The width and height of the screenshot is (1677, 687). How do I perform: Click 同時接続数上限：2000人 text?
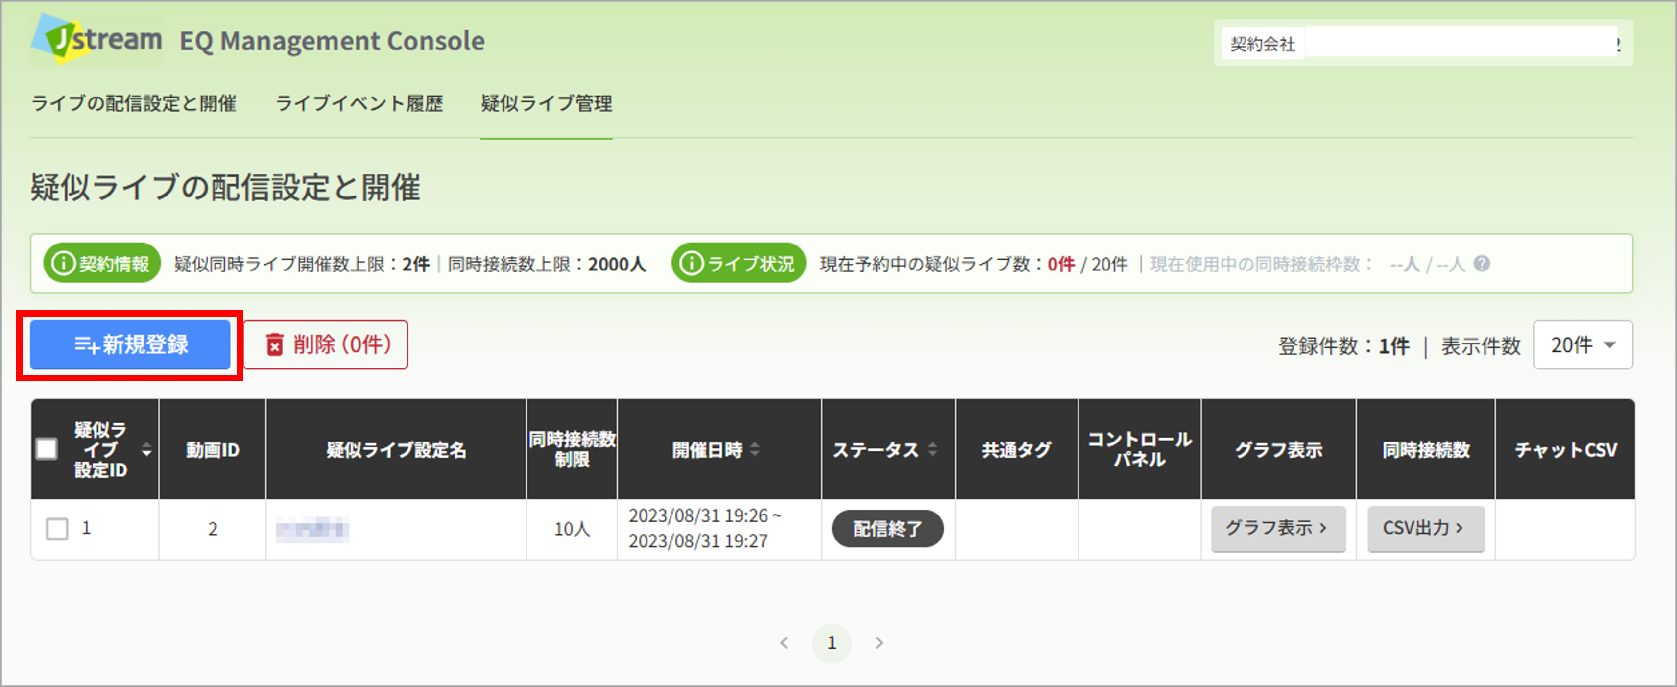click(x=547, y=264)
